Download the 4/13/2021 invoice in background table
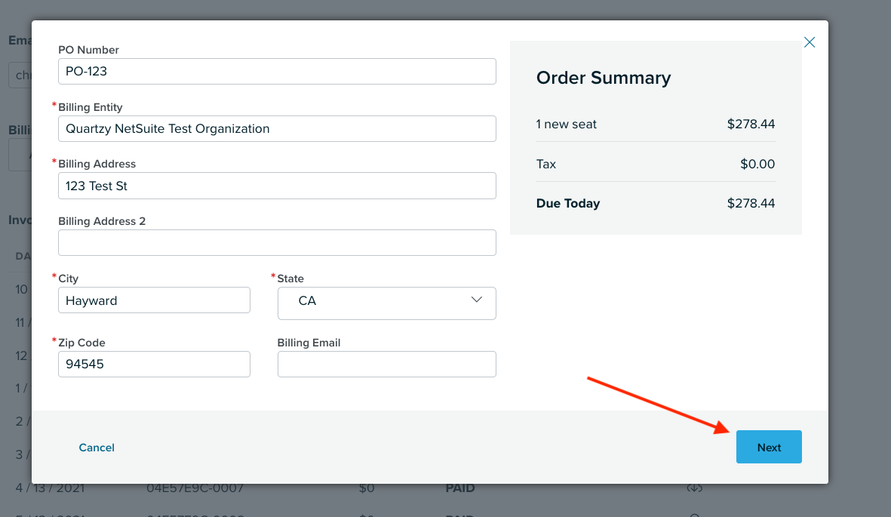 click(x=694, y=488)
